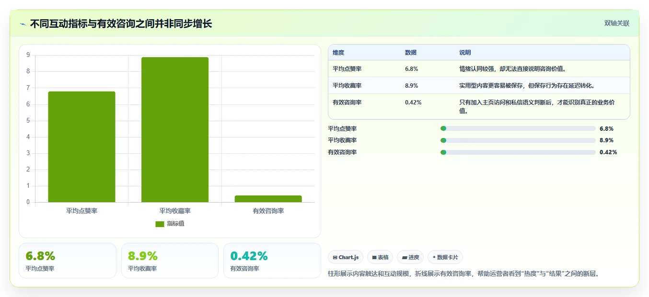649x297 pixels.
Task: Click the 有效咨询率 cell in the table
Action: click(x=347, y=102)
